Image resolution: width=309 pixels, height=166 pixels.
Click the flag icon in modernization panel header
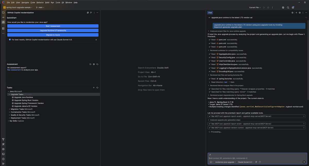(x=91, y=13)
